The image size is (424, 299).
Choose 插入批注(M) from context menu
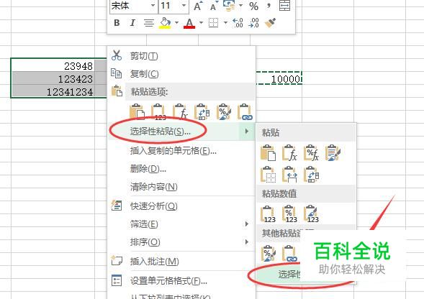[181, 261]
